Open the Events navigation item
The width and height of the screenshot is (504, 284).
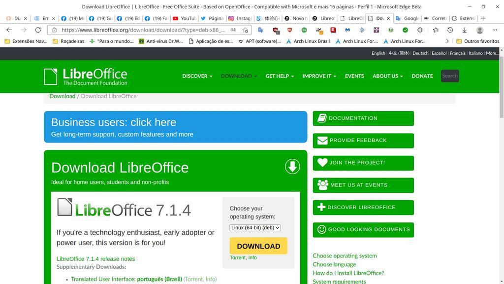click(x=354, y=76)
